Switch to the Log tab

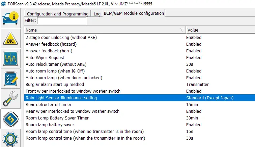point(97,14)
